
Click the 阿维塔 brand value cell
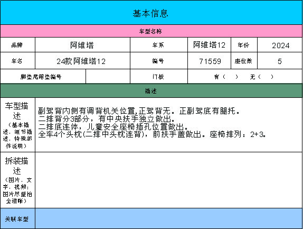click(x=82, y=45)
